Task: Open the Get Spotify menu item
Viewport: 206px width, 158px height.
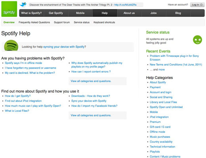Action: (56, 13)
